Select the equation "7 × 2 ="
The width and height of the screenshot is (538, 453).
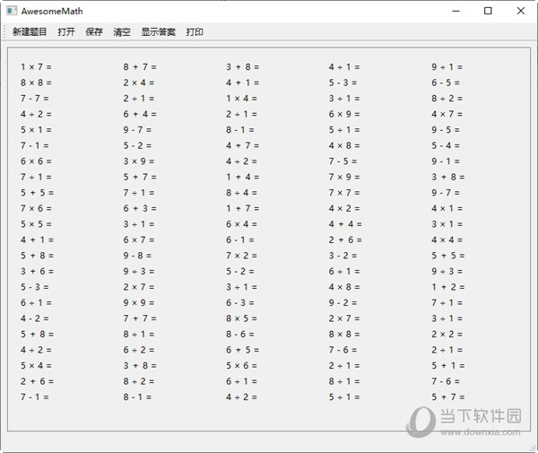[x=241, y=256]
